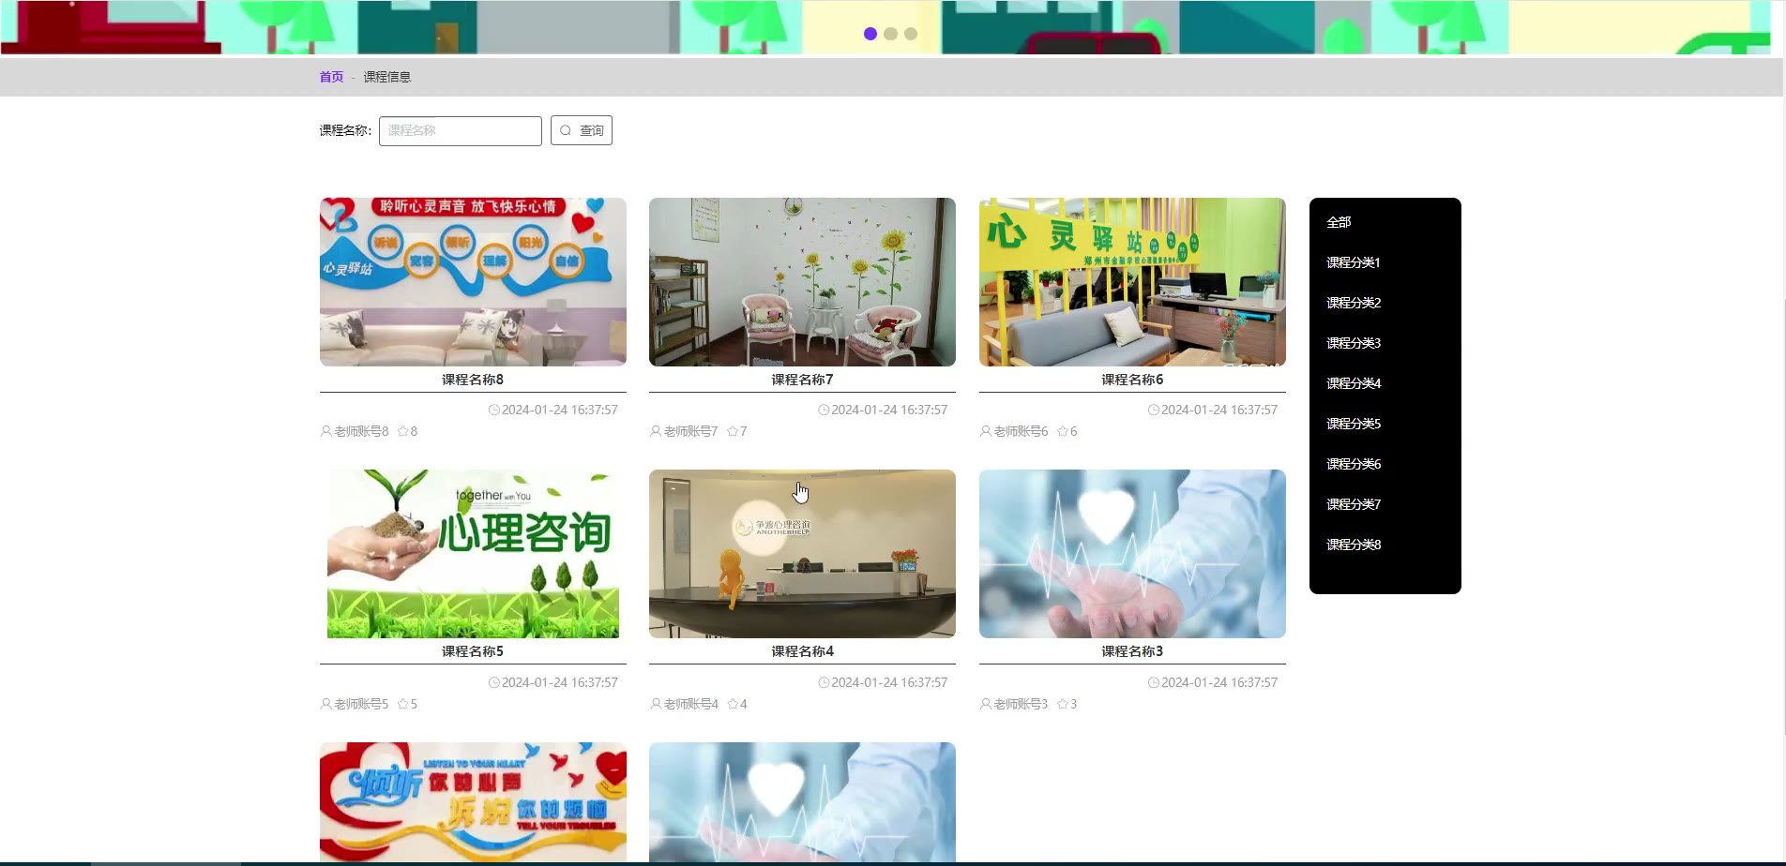This screenshot has height=866, width=1786.
Task: Click the clock icon on 课程名称3 card
Action: pos(1154,682)
